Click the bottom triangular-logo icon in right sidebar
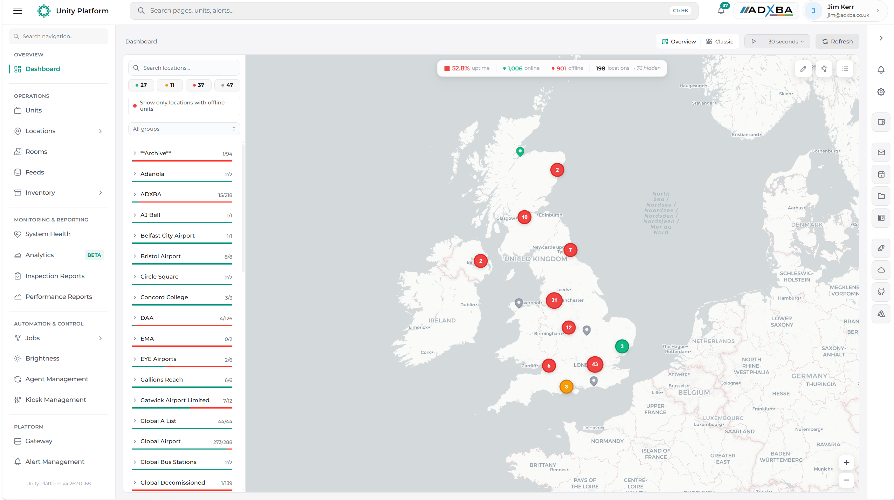The height and width of the screenshot is (500, 894). point(881,314)
